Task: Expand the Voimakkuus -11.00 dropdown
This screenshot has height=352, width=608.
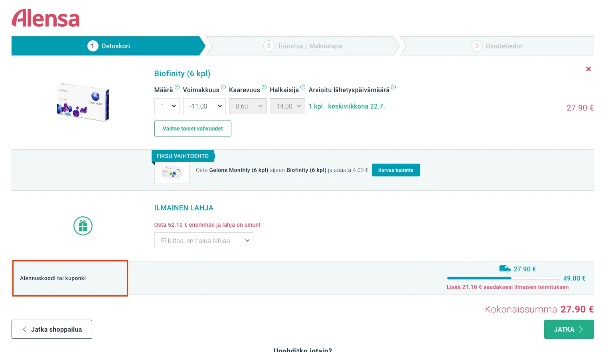Action: (x=204, y=106)
